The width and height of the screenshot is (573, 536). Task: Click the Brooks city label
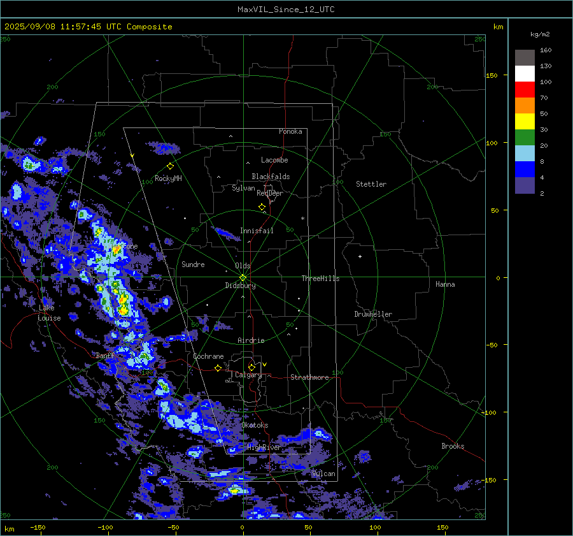point(453,446)
